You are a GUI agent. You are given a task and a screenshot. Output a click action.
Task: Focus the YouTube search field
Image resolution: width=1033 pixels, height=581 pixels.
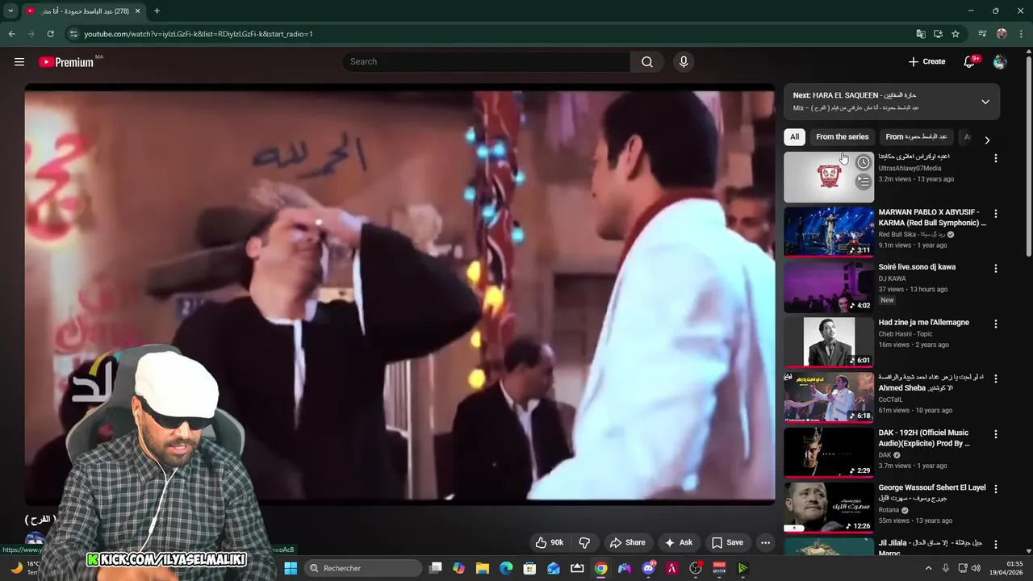pyautogui.click(x=486, y=61)
